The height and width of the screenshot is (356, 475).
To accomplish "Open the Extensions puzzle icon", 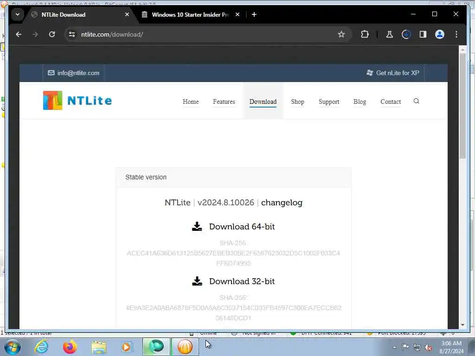I will [x=365, y=34].
